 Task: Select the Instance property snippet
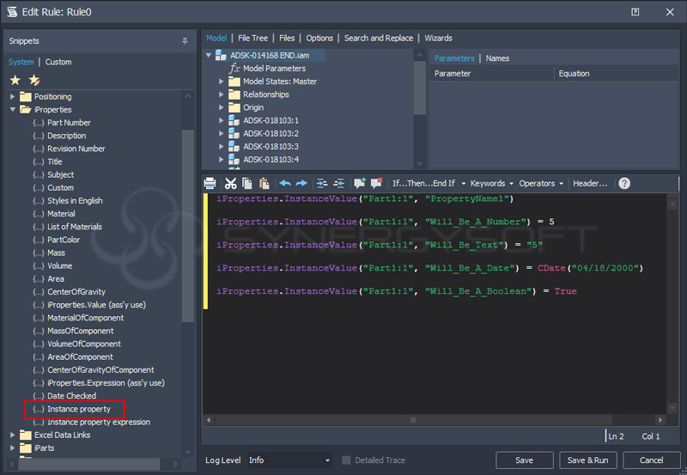coord(79,409)
